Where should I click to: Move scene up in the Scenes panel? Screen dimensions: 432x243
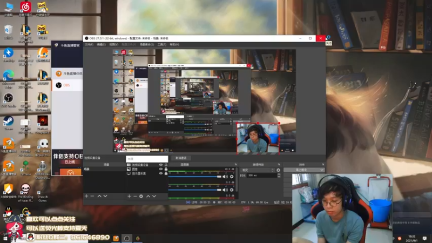click(x=99, y=196)
